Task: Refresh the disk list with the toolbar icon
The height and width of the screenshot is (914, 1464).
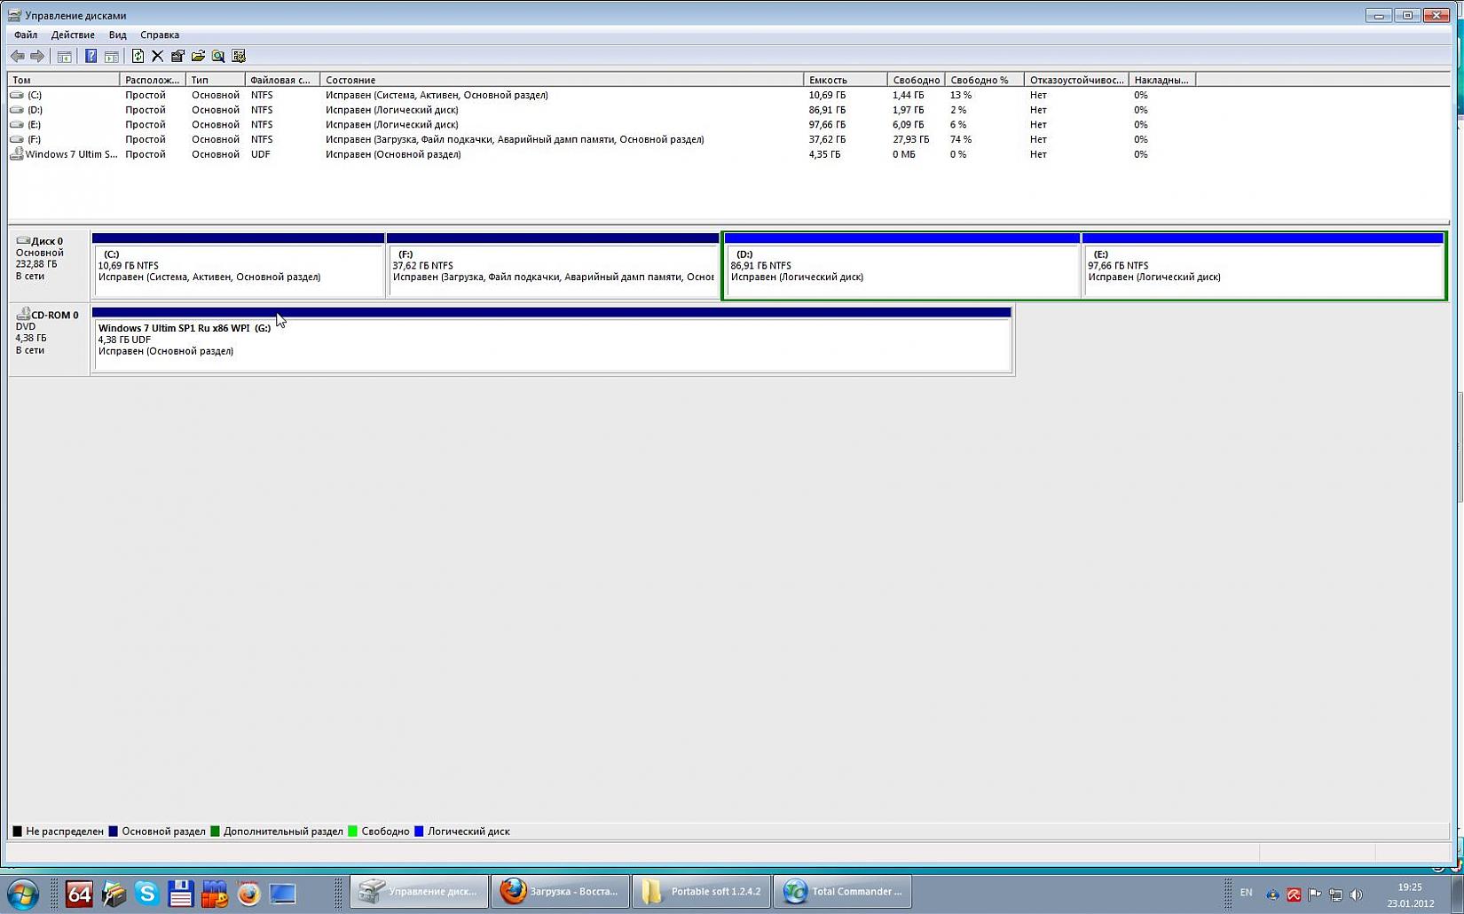Action: point(138,56)
